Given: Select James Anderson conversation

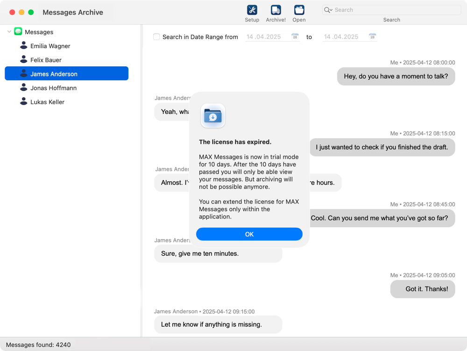Looking at the screenshot, I should (54, 74).
